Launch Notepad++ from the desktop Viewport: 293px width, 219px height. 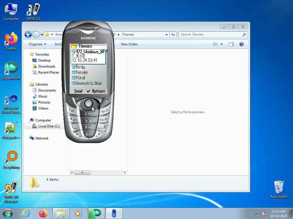tap(11, 130)
